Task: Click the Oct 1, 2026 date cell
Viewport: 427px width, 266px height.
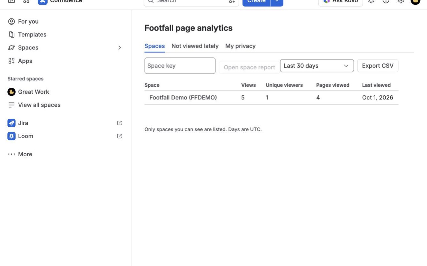Action: point(378,97)
